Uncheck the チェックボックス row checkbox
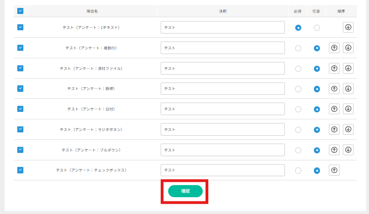The width and height of the screenshot is (369, 214). [20, 170]
